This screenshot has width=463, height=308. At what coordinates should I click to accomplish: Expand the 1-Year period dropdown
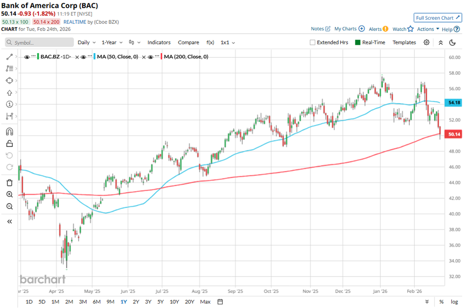[x=113, y=42]
